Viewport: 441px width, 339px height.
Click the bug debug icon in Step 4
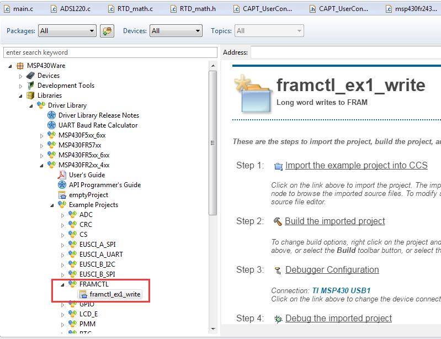click(x=278, y=319)
